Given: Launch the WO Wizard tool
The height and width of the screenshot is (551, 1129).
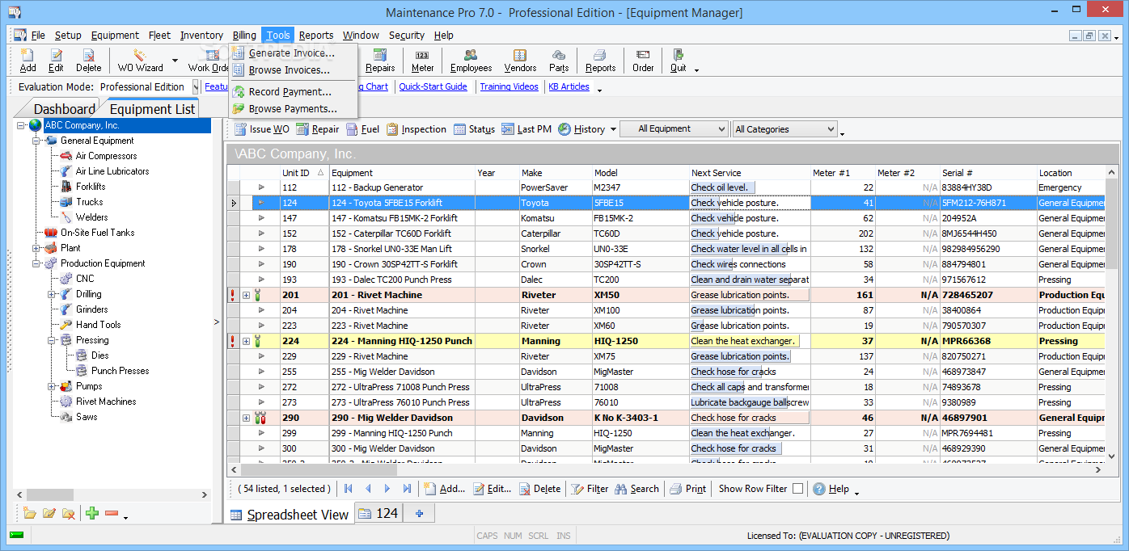Looking at the screenshot, I should point(140,61).
